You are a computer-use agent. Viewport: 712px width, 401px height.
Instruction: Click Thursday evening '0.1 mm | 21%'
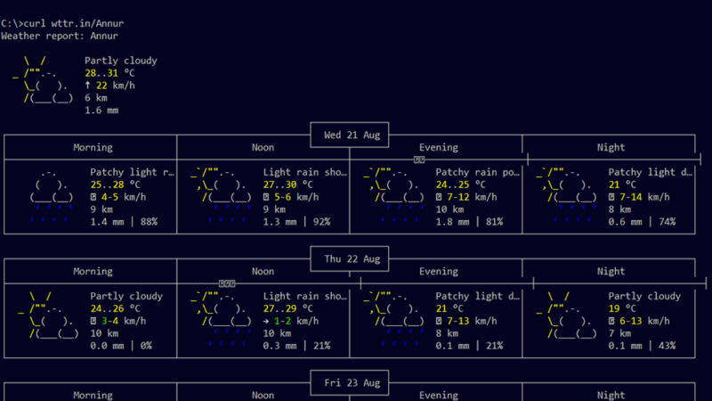pos(470,346)
